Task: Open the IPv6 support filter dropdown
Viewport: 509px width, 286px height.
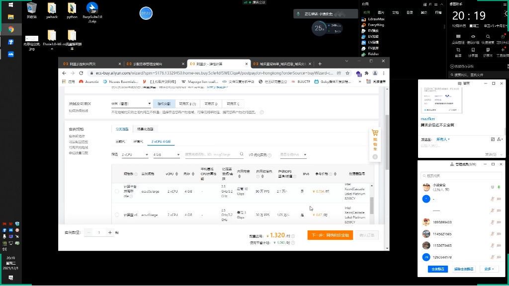Action: click(293, 155)
